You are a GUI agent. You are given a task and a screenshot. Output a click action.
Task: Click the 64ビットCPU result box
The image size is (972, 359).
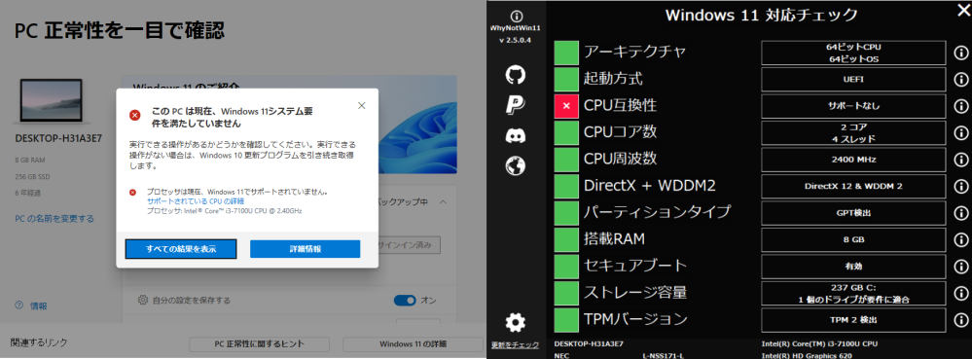point(853,54)
